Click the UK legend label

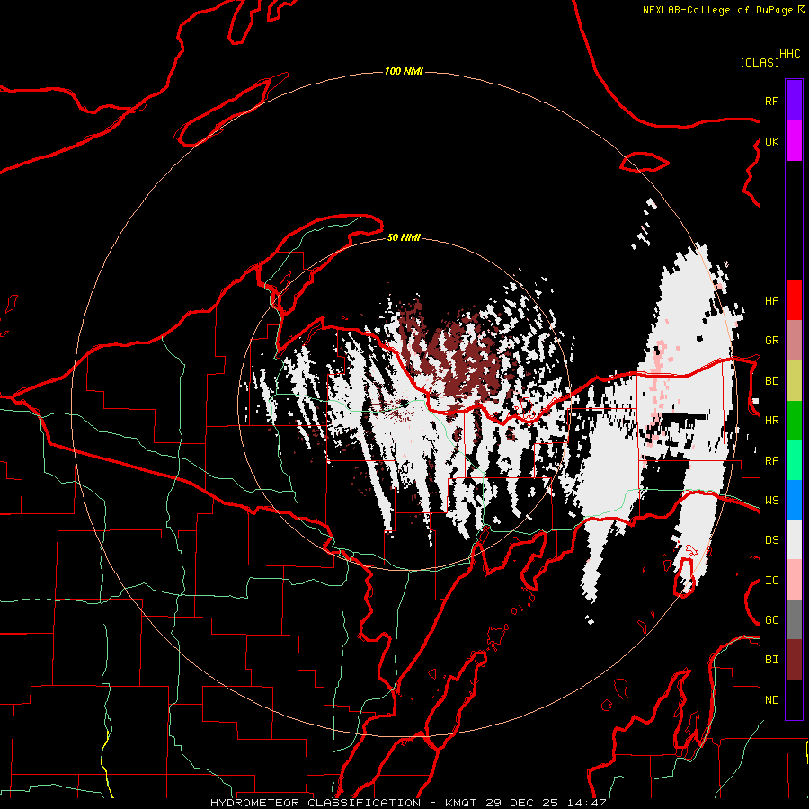pyautogui.click(x=771, y=141)
